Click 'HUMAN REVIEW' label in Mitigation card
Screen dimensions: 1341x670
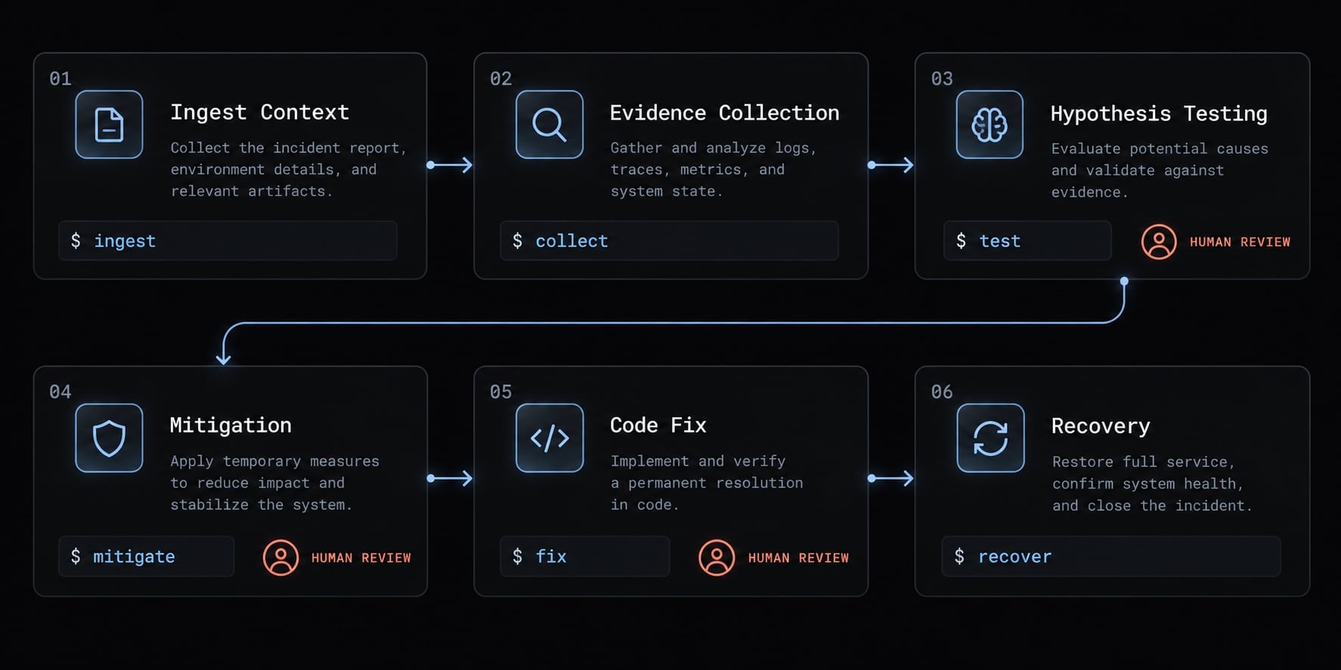pos(361,557)
